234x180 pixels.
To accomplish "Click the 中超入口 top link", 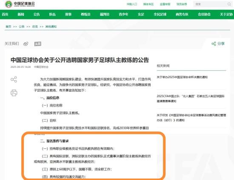I will [x=132, y=4].
